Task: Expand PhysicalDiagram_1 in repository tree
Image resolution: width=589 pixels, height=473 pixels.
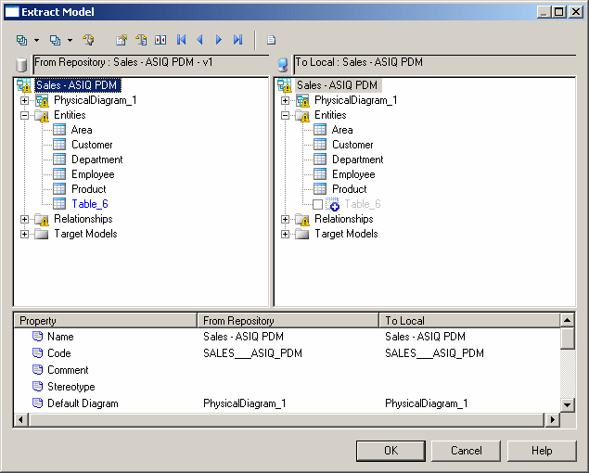Action: click(24, 101)
